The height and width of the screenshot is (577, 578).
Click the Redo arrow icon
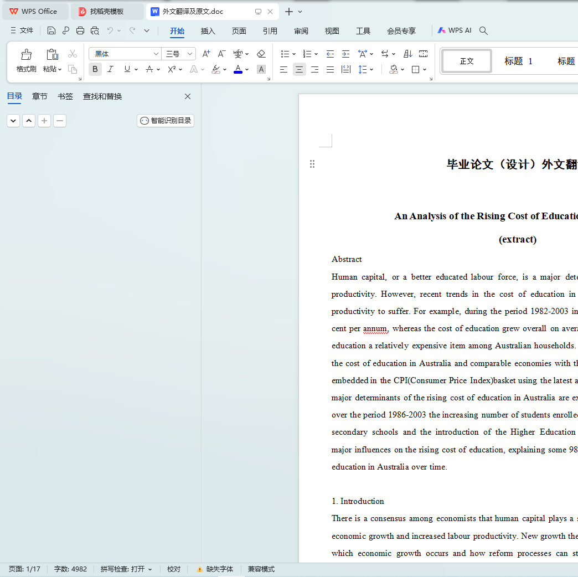pos(132,30)
